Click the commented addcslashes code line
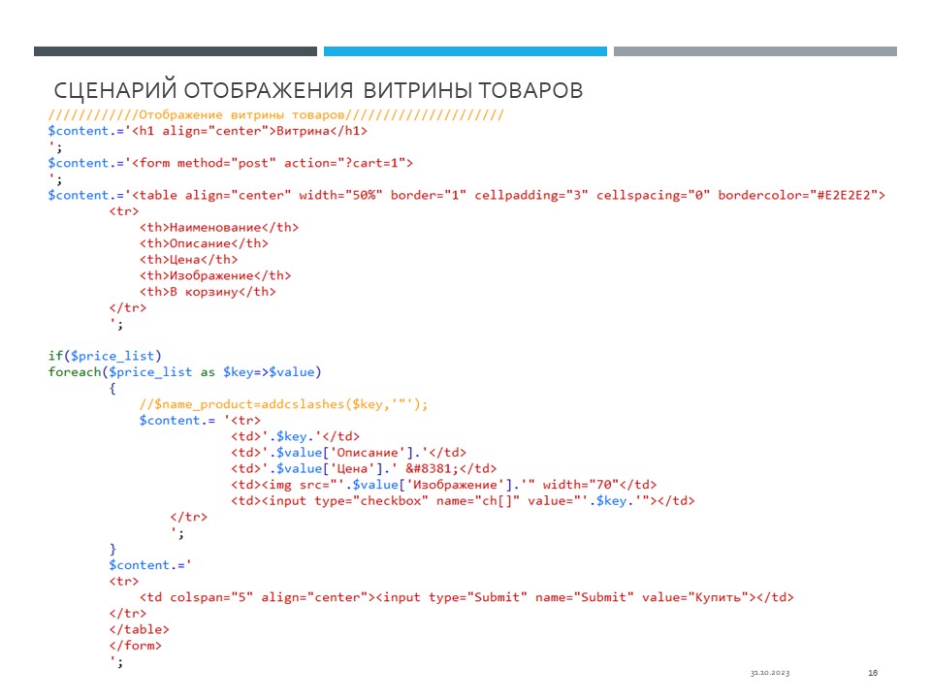The width and height of the screenshot is (931, 698). click(x=283, y=403)
